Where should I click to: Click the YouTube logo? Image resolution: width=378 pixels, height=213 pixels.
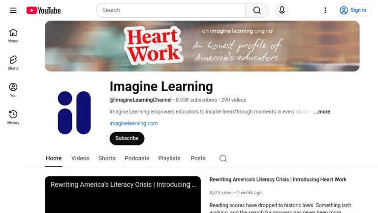click(x=43, y=10)
